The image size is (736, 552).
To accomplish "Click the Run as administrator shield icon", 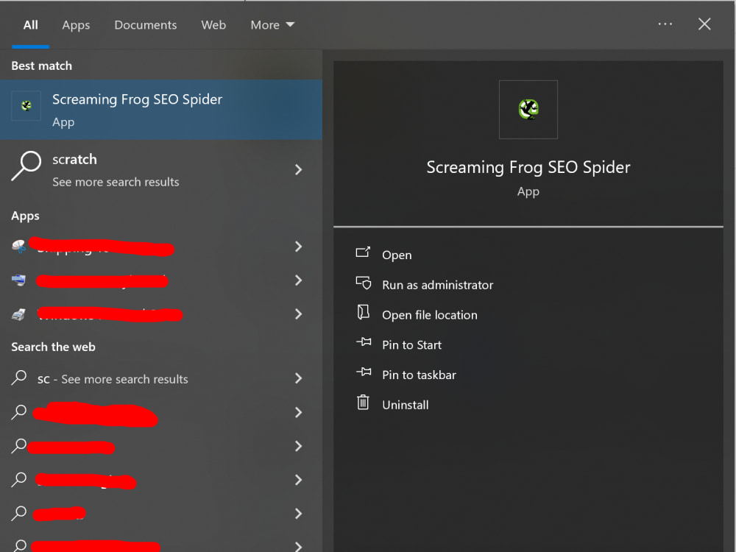I will pyautogui.click(x=364, y=283).
